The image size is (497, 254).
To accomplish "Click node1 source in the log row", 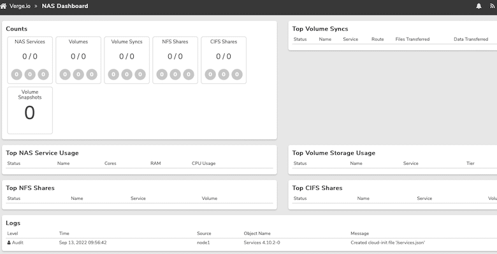I will tap(203, 243).
